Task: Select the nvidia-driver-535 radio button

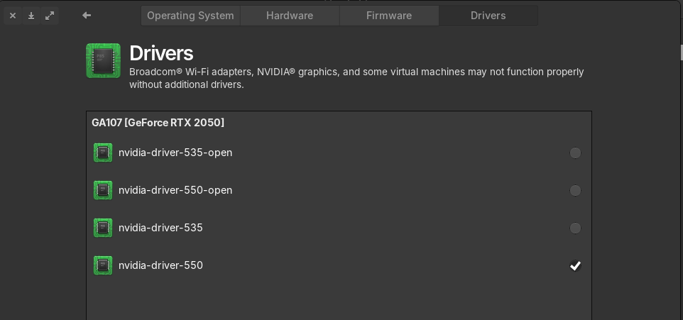Action: (x=575, y=228)
